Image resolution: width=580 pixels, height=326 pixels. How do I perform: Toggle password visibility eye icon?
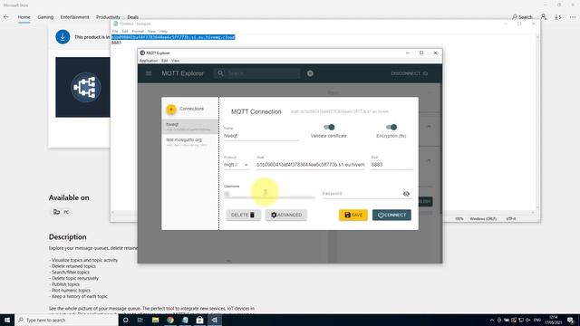406,194
